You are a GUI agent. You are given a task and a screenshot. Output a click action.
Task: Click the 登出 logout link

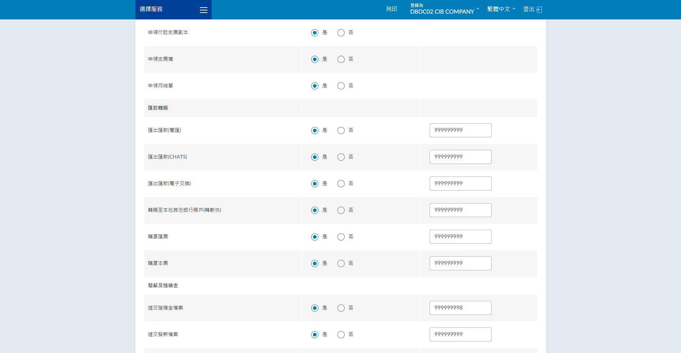[x=529, y=9]
